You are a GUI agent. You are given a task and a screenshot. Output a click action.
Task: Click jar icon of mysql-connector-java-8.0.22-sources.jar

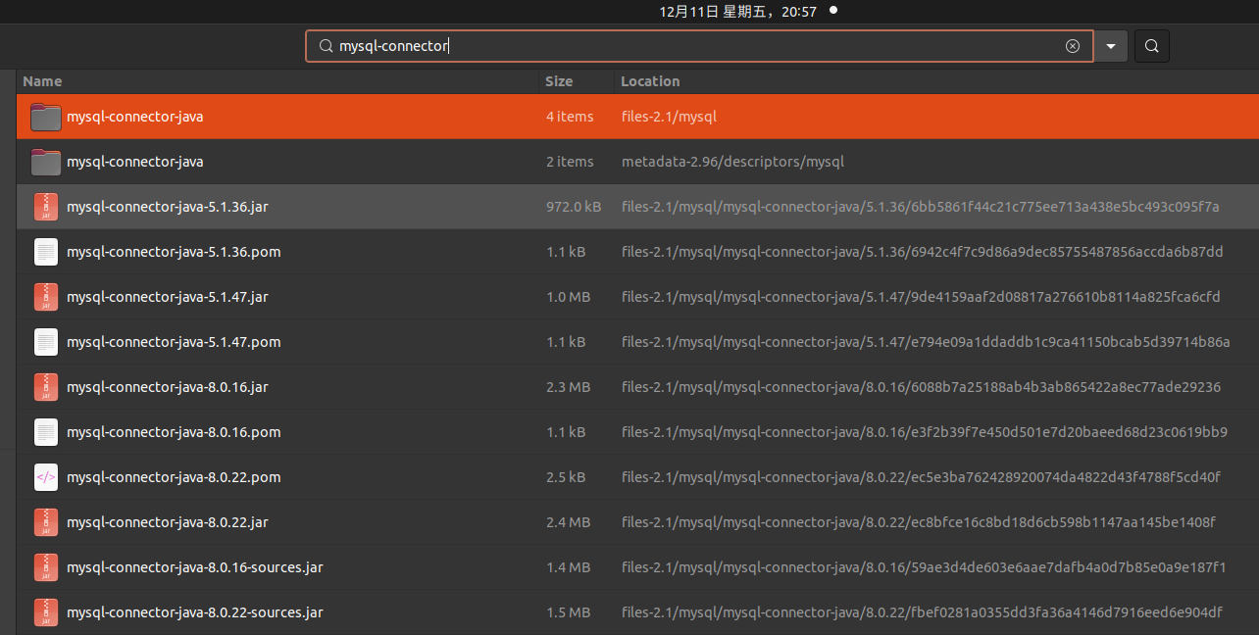[x=46, y=612]
